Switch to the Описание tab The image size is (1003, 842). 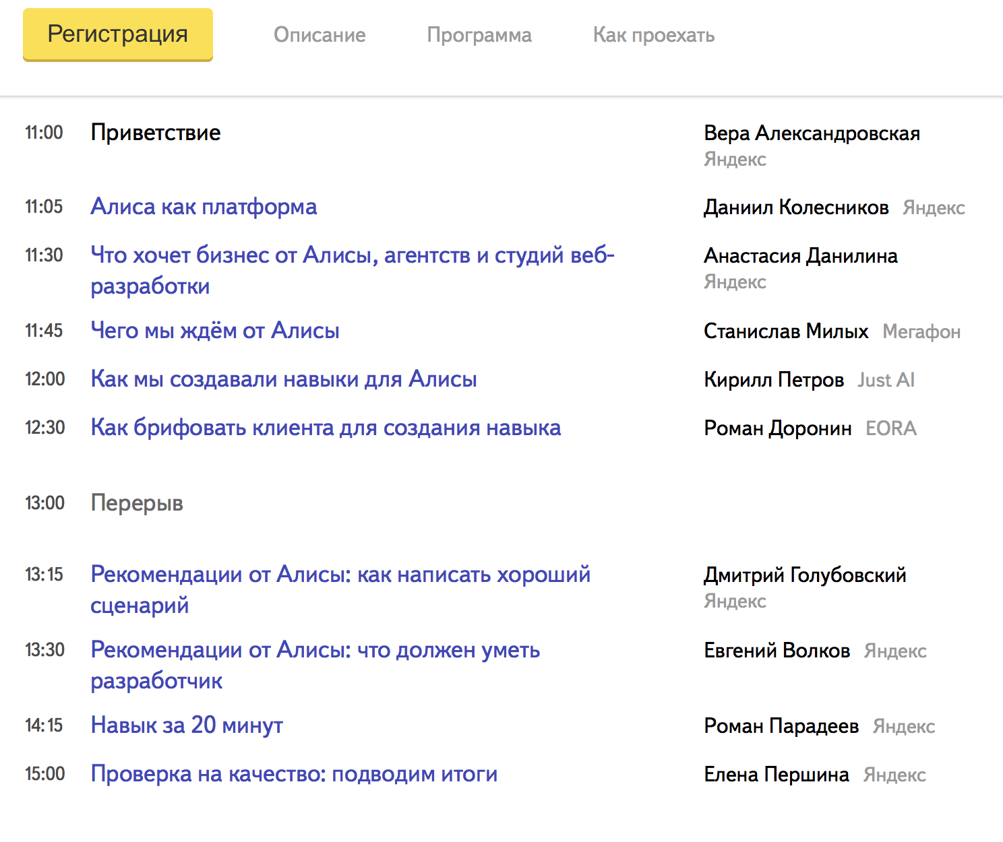(320, 35)
